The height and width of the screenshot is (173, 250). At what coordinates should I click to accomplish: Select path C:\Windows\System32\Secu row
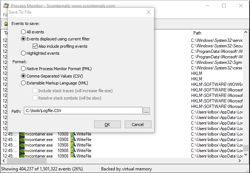[x=217, y=46]
